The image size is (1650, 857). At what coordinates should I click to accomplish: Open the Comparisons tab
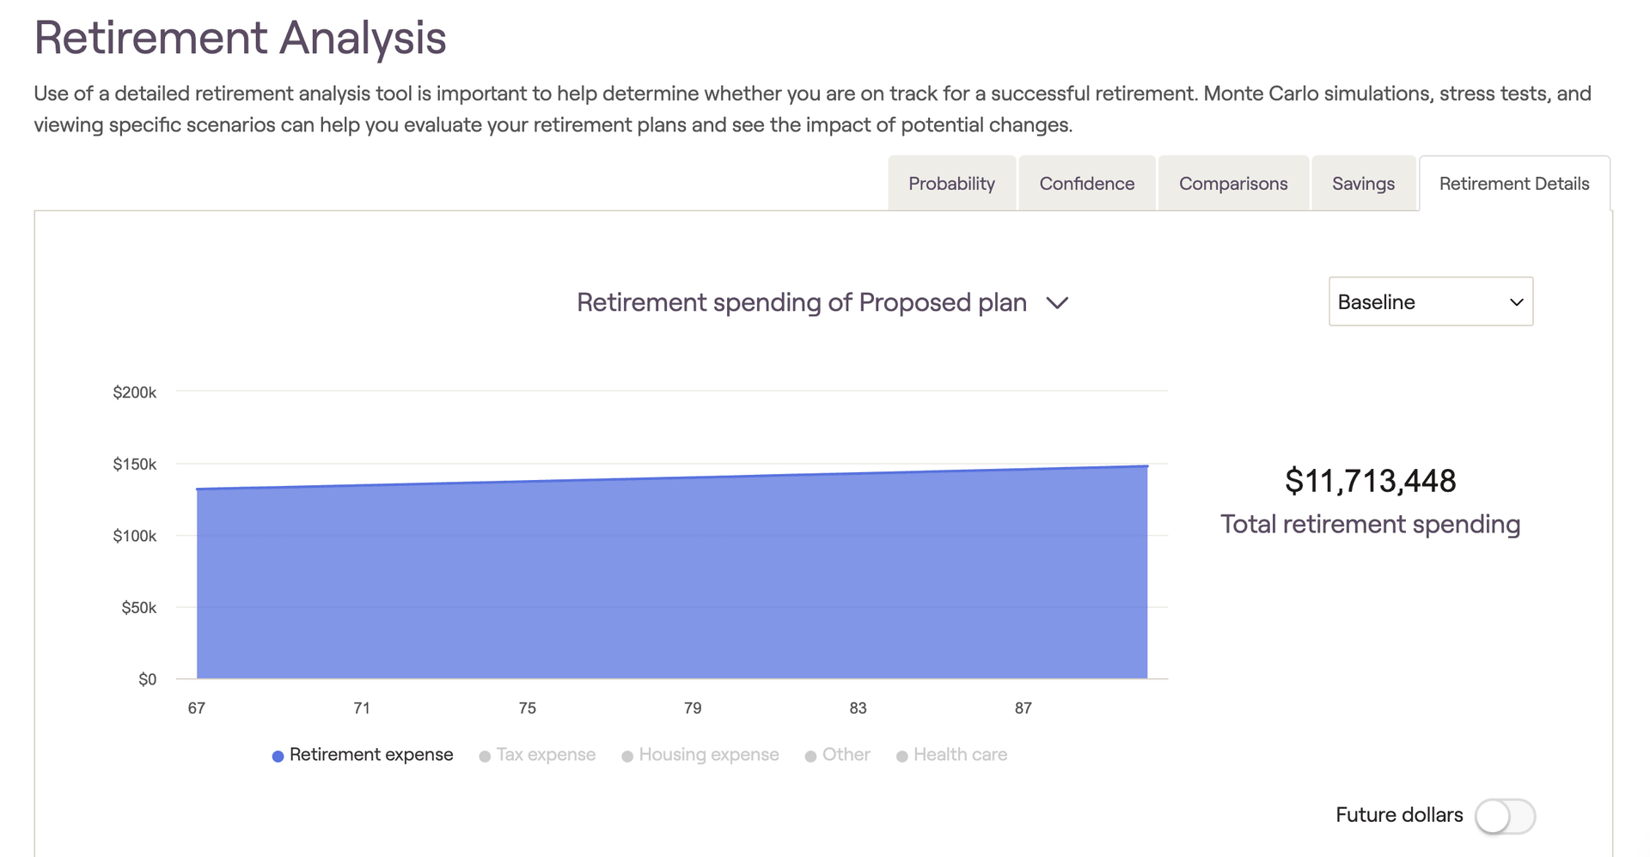tap(1233, 183)
